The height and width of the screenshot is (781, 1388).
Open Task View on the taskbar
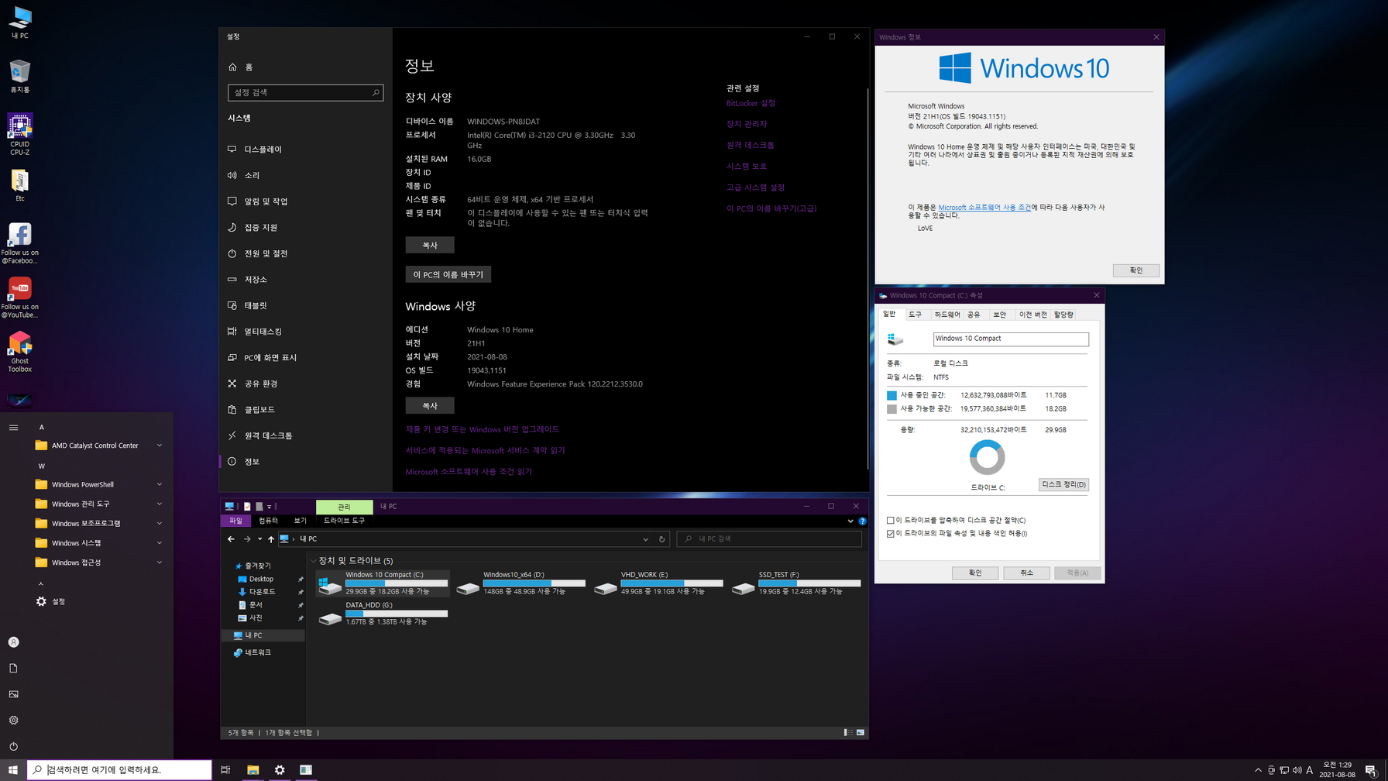pos(225,769)
